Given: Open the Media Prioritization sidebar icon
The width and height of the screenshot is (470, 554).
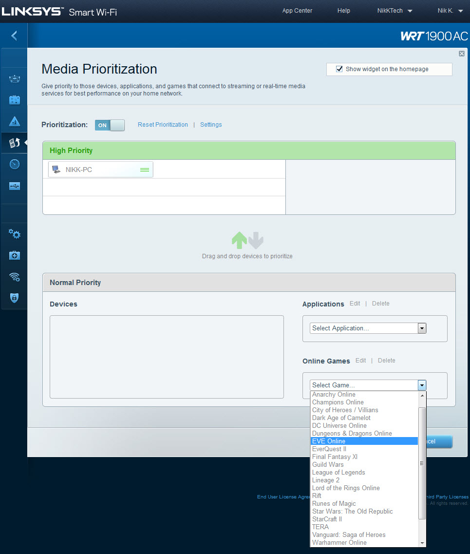Looking at the screenshot, I should [x=15, y=143].
